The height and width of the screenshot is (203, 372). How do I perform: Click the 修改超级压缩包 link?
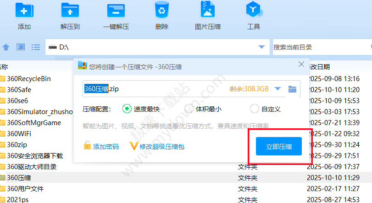(162, 147)
